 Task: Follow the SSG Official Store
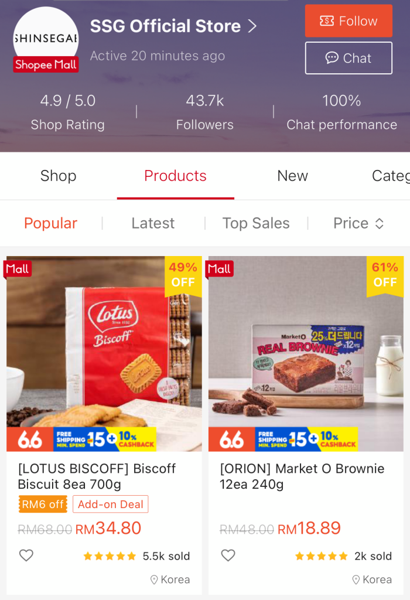pyautogui.click(x=348, y=21)
